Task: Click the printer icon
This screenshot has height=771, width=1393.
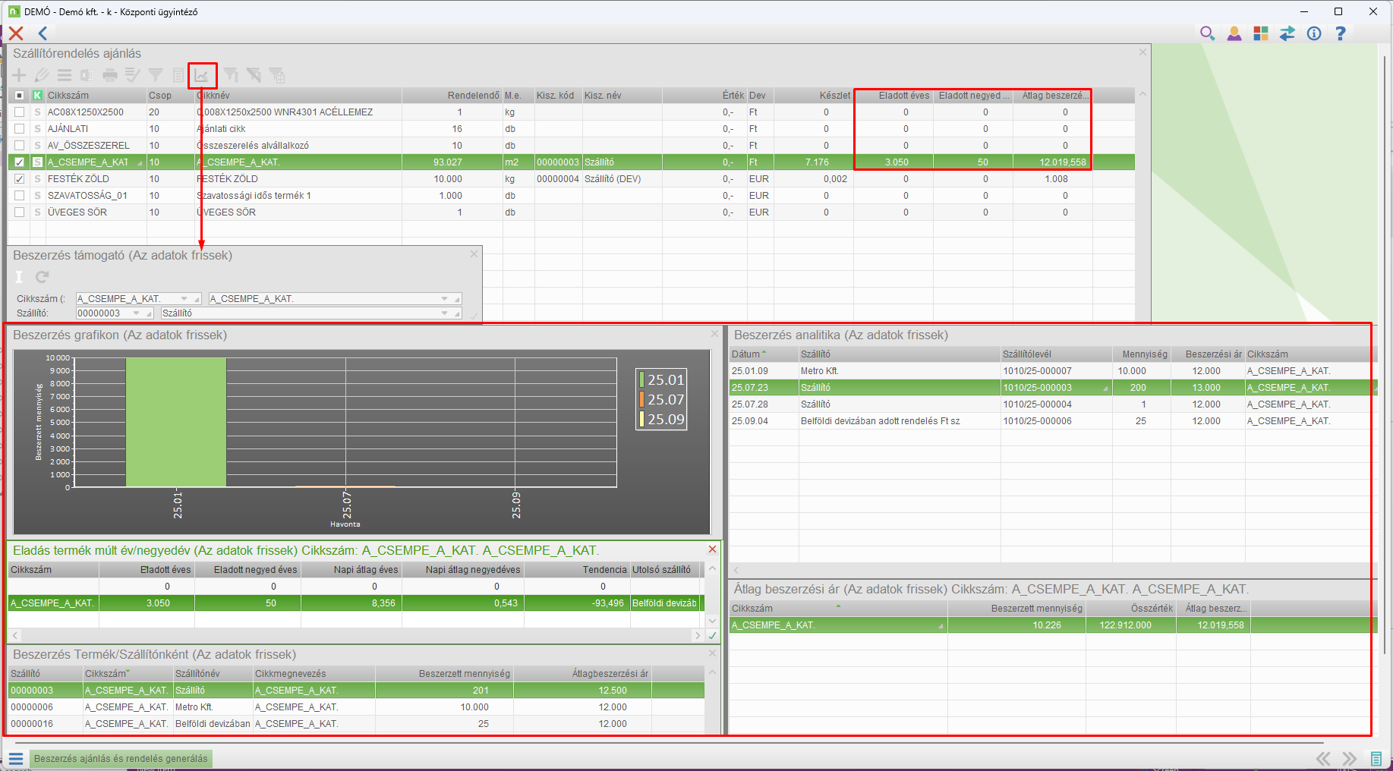Action: click(x=110, y=75)
